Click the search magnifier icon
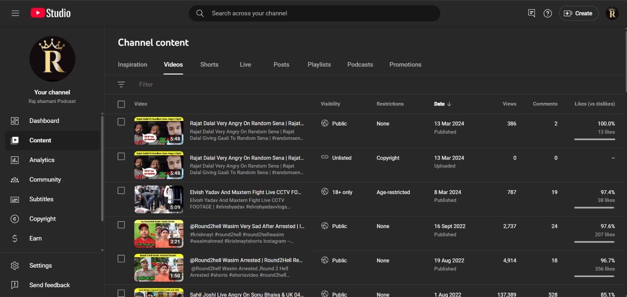627x297 pixels. 200,13
